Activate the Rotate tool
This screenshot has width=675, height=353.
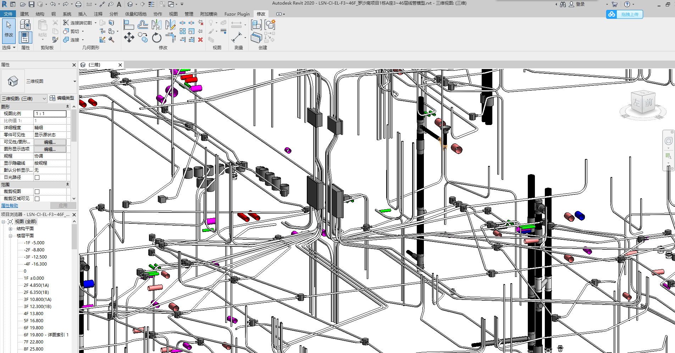tap(156, 38)
